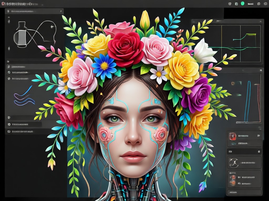
Task: Click the small icon directly beneath the flask preview
Action: point(8,61)
